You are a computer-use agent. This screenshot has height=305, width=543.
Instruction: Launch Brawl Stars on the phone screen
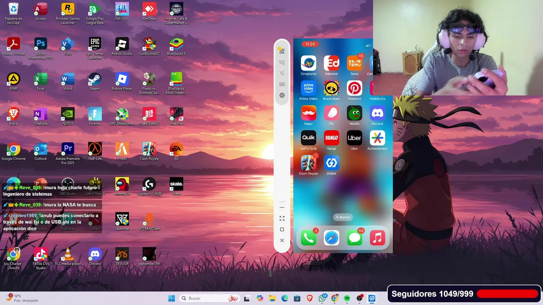[x=331, y=88]
